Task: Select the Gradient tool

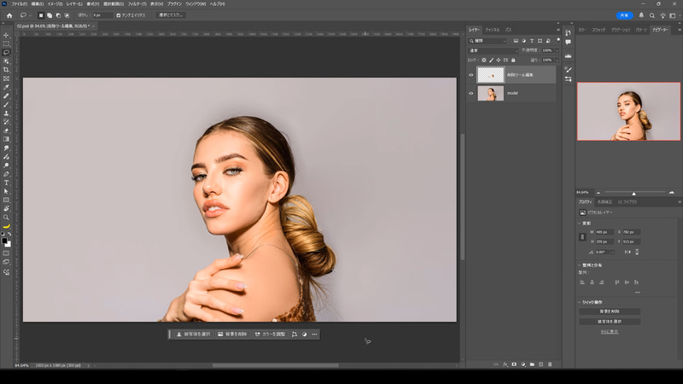Action: 6,139
